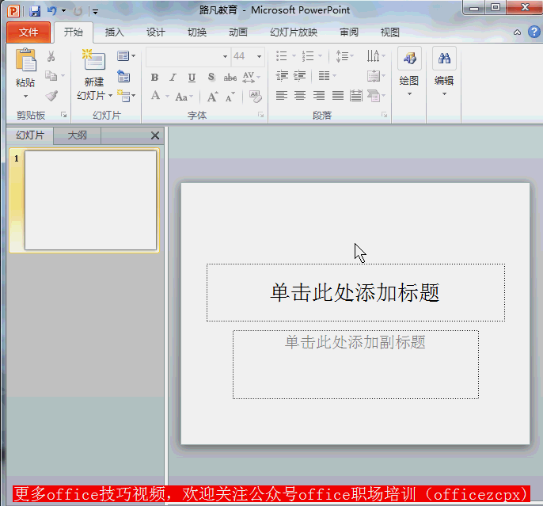This screenshot has height=506, width=543.
Task: Click the Undo arrow in the Quick Access Toolbar
Action: point(52,11)
